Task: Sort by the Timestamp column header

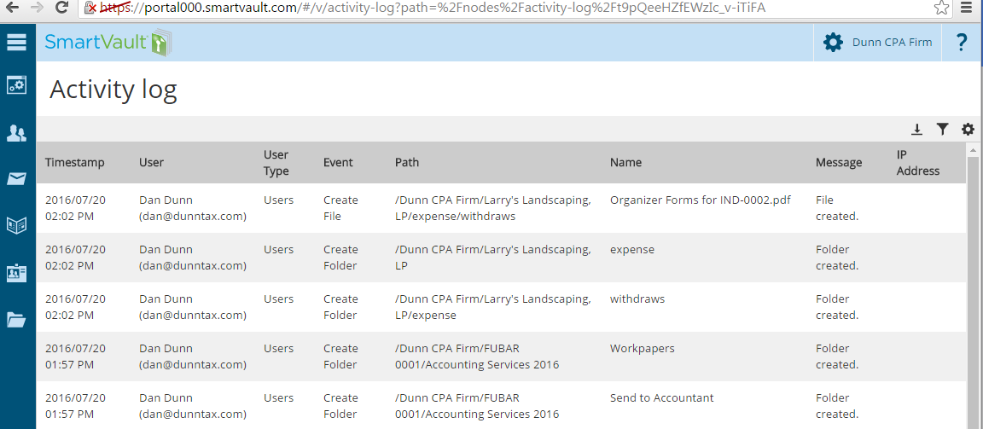Action: 74,162
